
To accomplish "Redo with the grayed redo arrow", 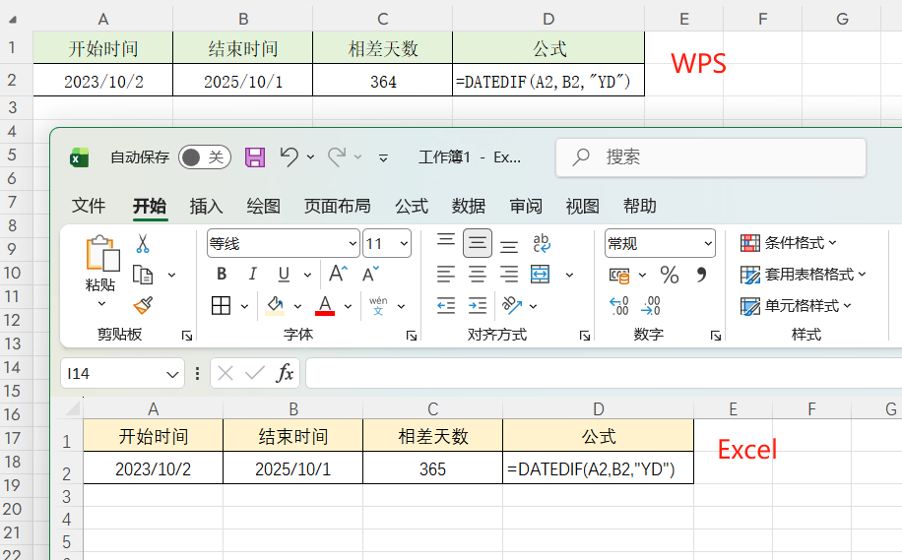I will (337, 156).
